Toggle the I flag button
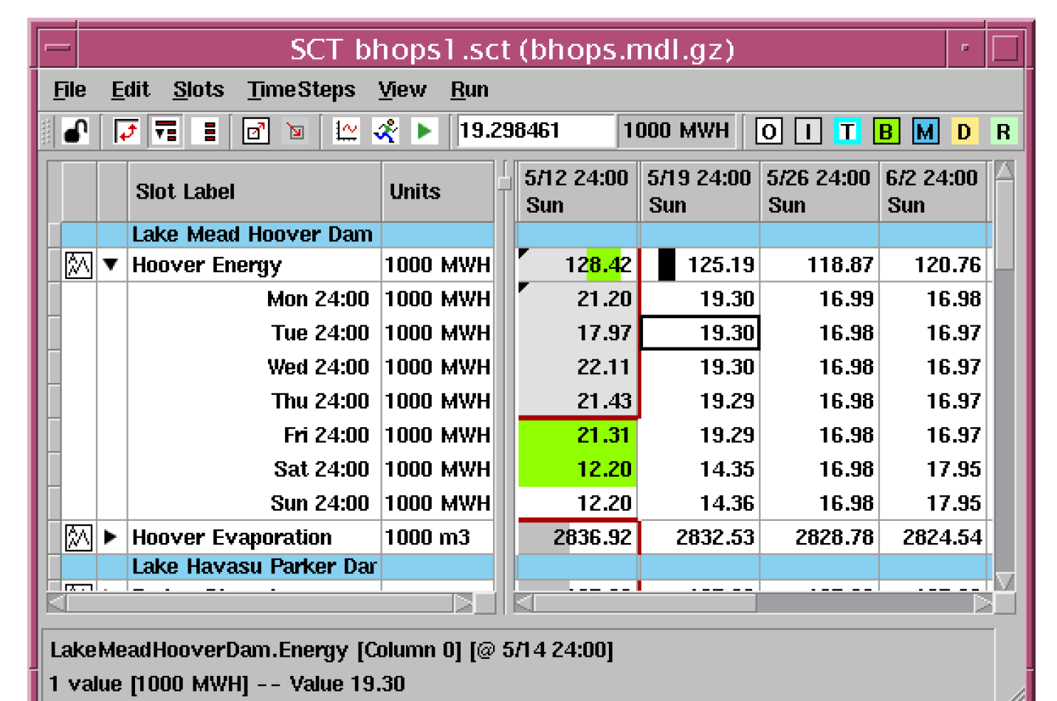This screenshot has width=1057, height=701. (808, 132)
